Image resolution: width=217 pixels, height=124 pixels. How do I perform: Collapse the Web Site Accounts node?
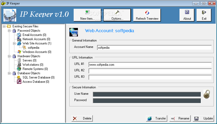[x=14, y=43]
